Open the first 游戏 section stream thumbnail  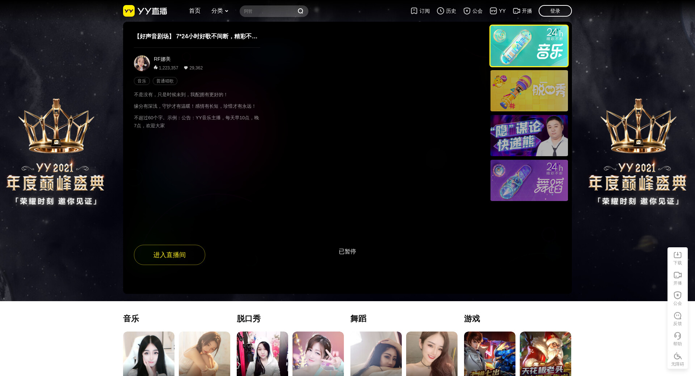pos(490,354)
